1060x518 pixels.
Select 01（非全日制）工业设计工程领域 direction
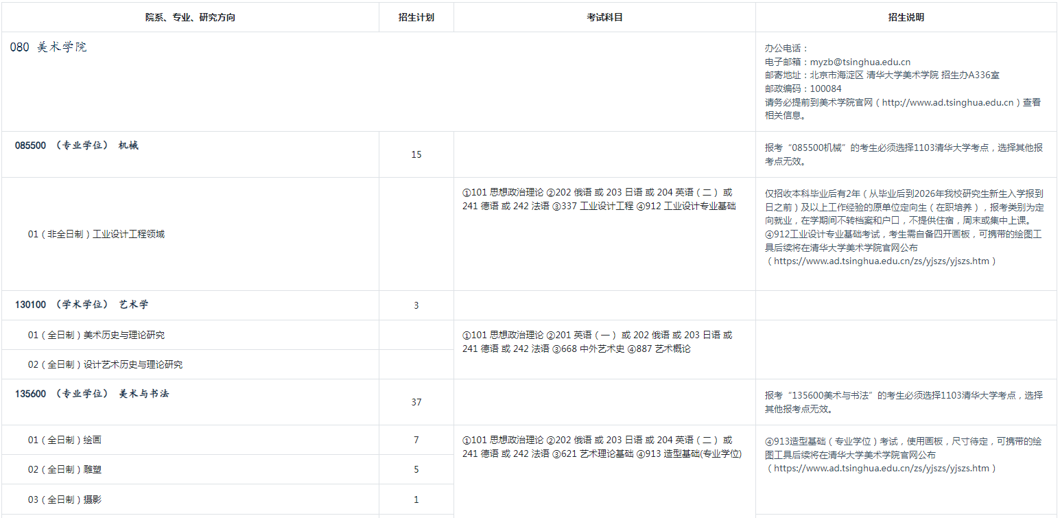tap(96, 234)
